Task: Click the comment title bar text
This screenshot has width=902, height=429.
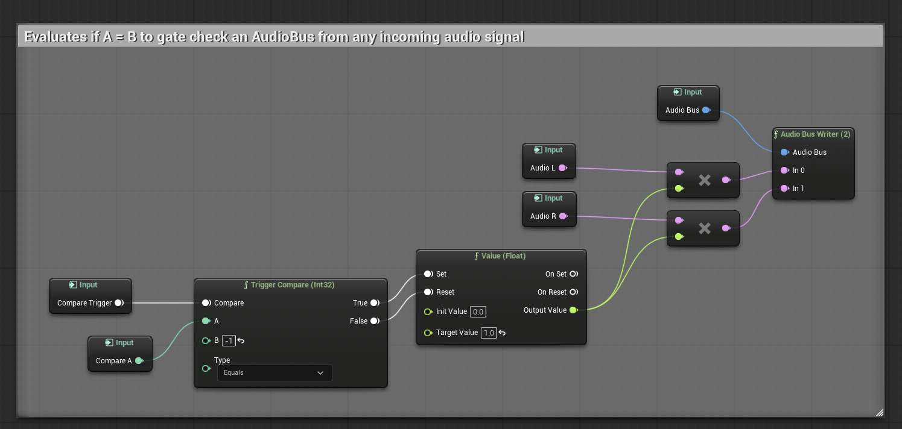Action: click(275, 37)
